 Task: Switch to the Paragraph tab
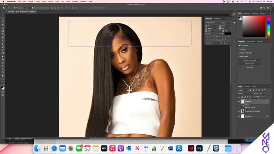point(217,18)
